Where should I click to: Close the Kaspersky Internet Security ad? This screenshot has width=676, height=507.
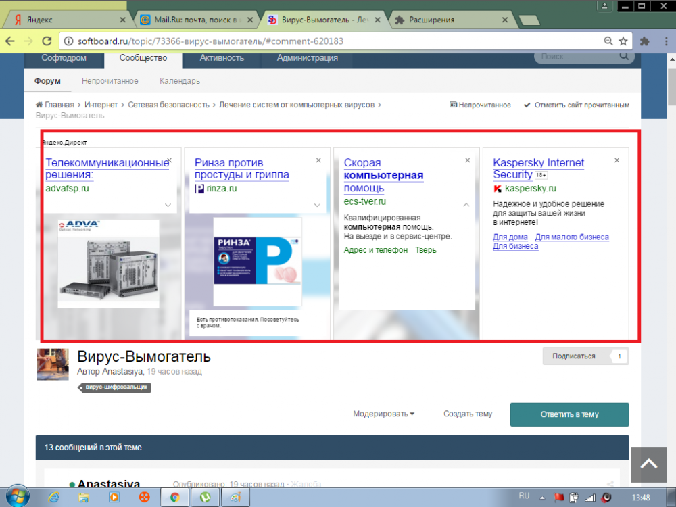point(617,160)
